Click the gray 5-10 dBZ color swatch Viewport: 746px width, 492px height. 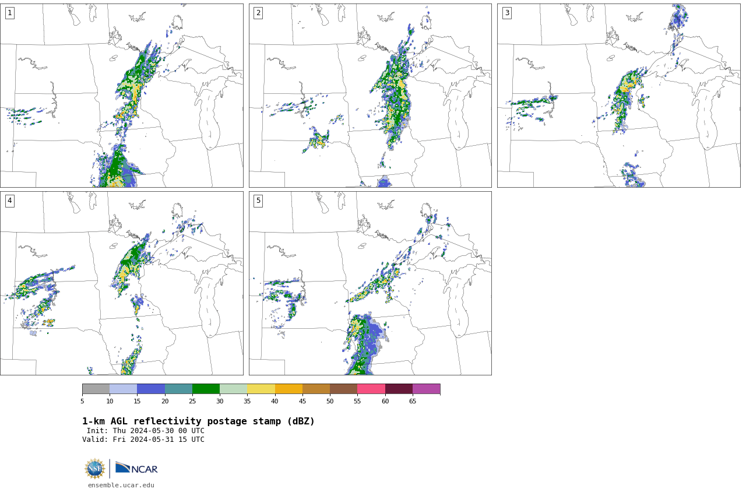tap(96, 389)
